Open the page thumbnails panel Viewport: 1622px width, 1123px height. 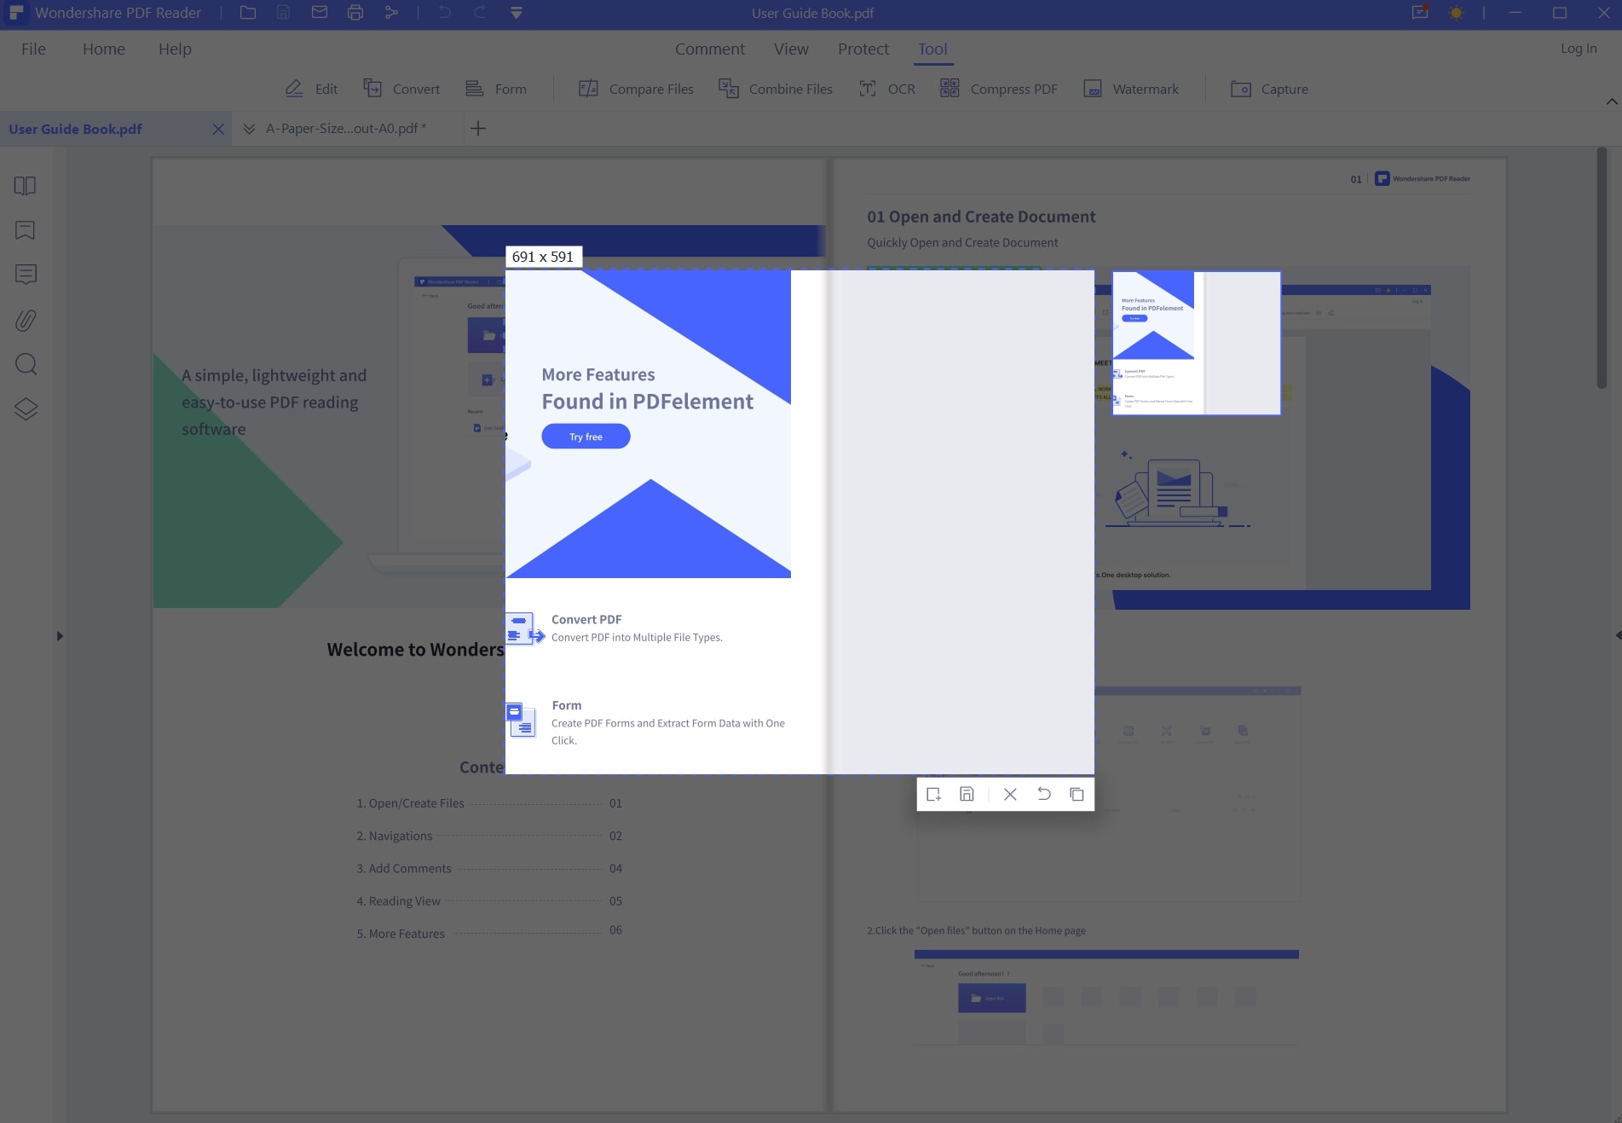[x=26, y=186]
